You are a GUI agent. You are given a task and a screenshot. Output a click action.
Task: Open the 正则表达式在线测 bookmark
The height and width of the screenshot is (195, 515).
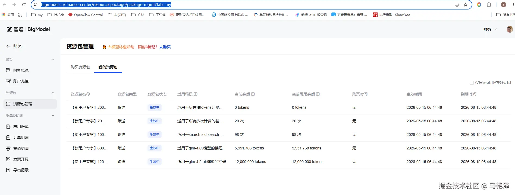point(187,15)
